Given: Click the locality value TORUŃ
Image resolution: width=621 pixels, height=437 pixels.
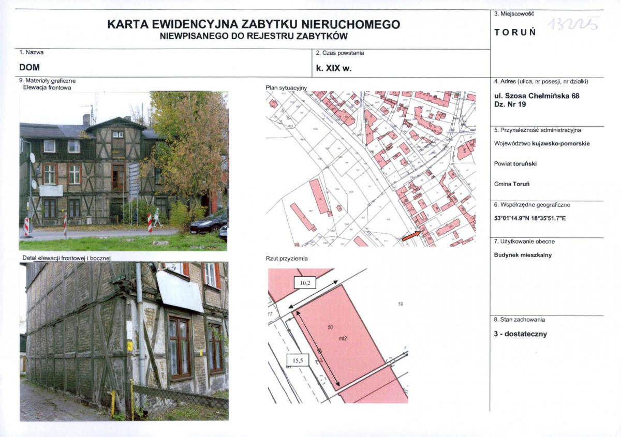Looking at the screenshot, I should (x=515, y=32).
